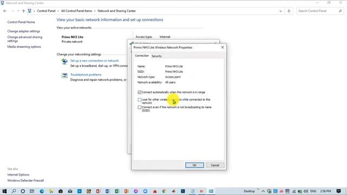
Task: Open the clock showing 2:56 PM
Action: point(325,191)
